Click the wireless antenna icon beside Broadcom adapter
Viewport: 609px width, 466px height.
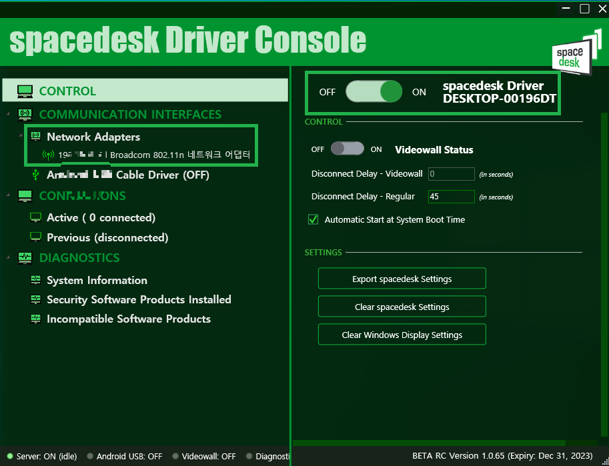coord(48,155)
